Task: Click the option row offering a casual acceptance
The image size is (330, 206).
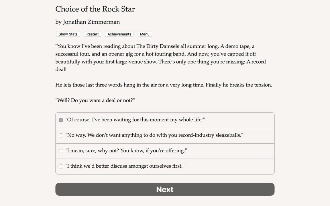Action: click(x=126, y=151)
